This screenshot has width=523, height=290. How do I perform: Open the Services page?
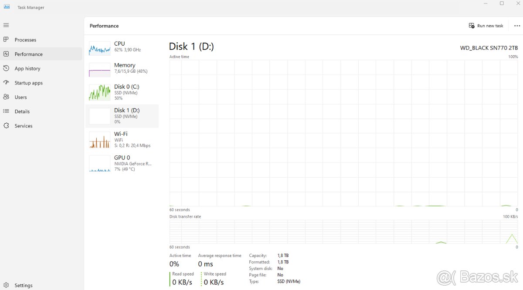(41, 126)
